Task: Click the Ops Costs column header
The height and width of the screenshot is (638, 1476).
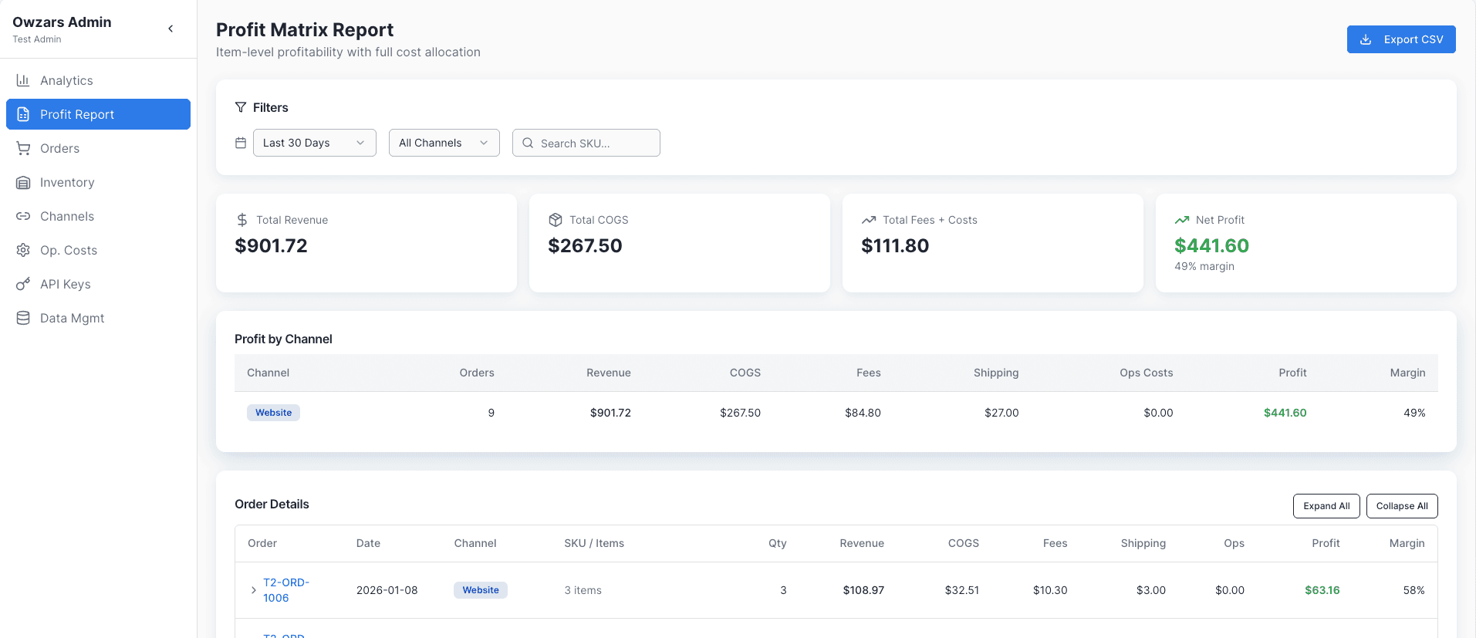Action: point(1146,373)
